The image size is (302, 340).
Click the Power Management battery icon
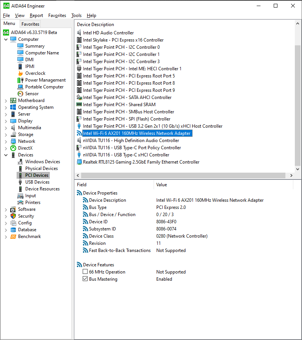20,80
